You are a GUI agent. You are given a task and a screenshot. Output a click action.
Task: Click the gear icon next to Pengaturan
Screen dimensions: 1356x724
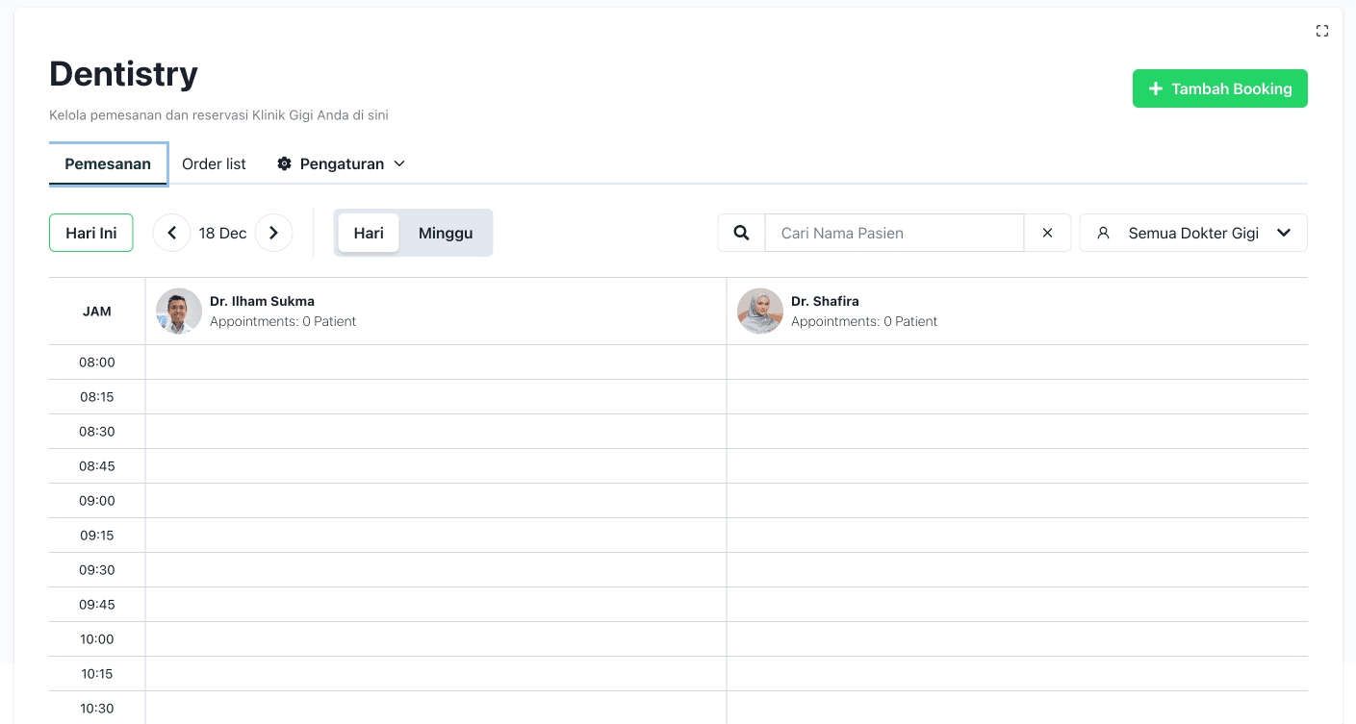click(285, 163)
